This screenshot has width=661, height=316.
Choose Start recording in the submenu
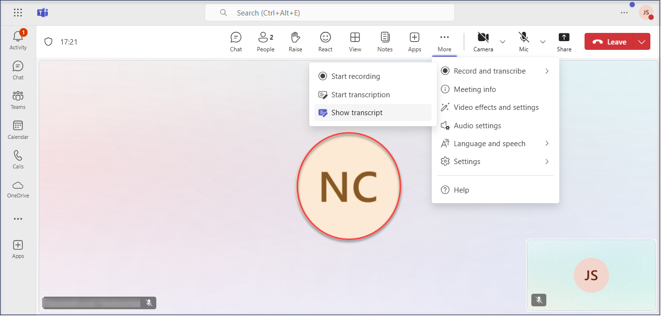coord(355,76)
